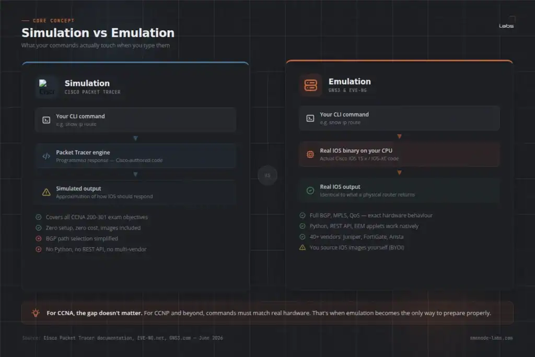Click the check icon beside Python, REST API, EEM
The height and width of the screenshot is (357, 535).
pos(303,226)
